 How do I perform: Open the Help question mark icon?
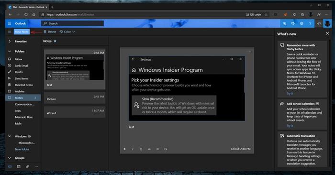pos(310,23)
